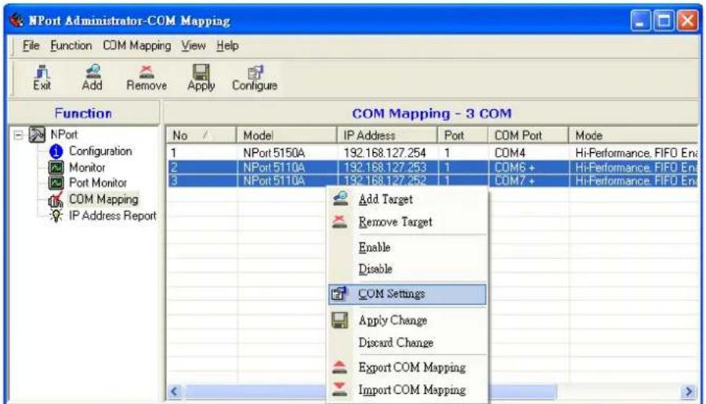Open the File menu

(x=31, y=46)
